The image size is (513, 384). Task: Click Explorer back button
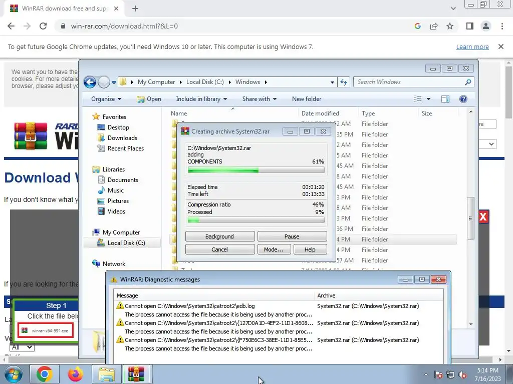point(90,82)
